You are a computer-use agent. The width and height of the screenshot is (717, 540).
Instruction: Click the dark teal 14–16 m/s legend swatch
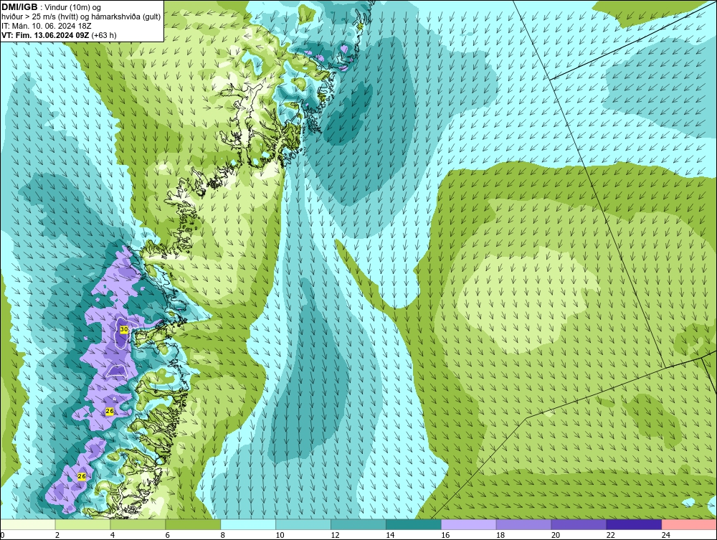point(414,524)
